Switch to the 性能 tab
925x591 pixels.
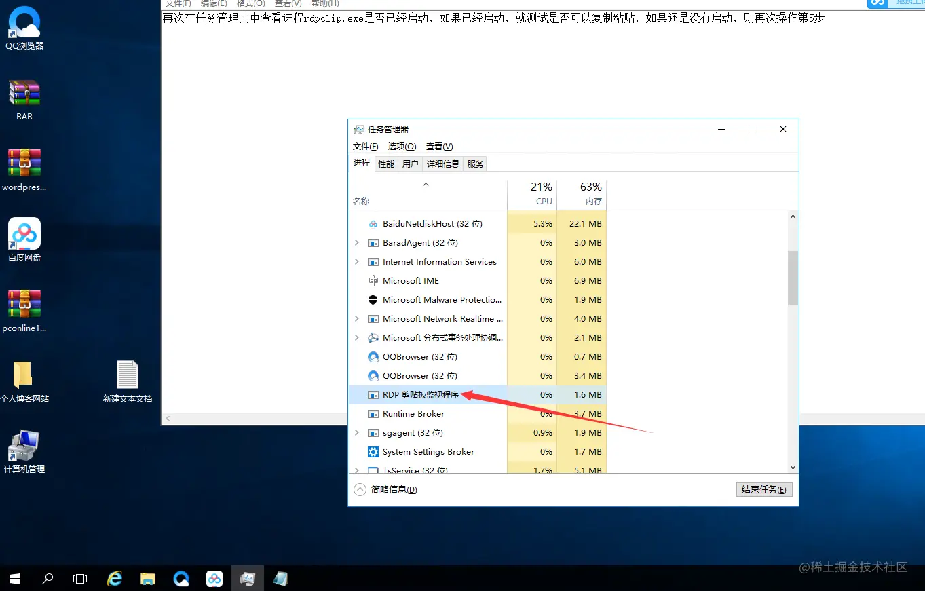point(385,163)
